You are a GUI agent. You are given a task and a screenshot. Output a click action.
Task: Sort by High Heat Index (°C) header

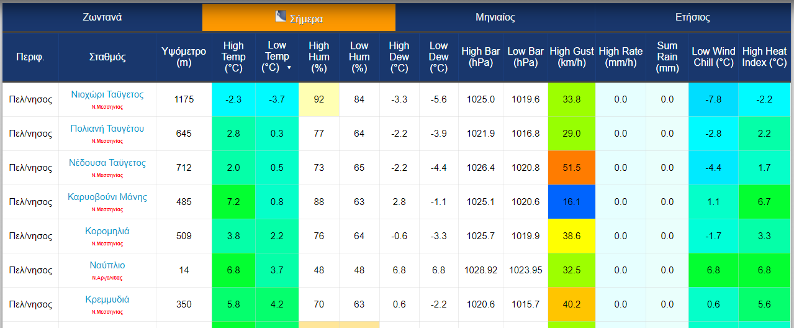point(765,57)
